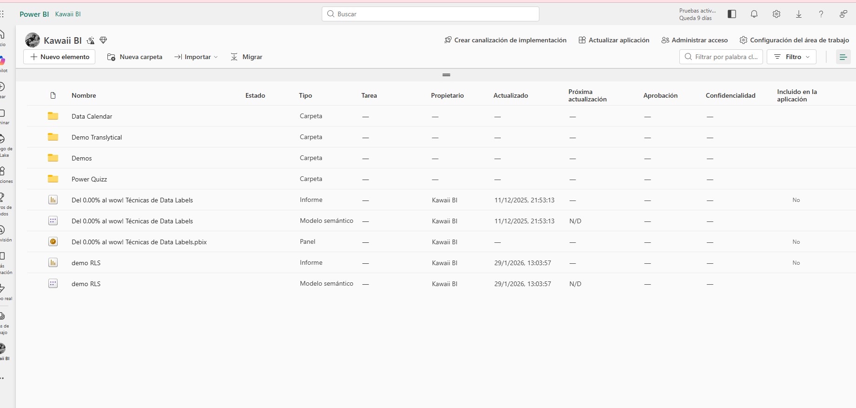This screenshot has height=408, width=856.
Task: Open the demo RLS name in the Informe row
Action: (86, 263)
